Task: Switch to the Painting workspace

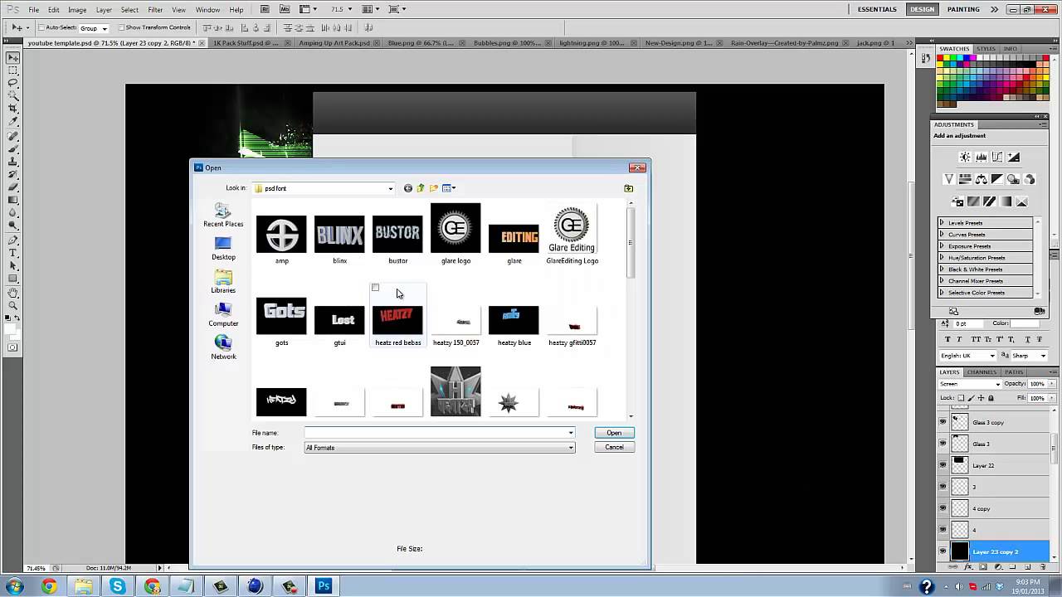Action: [x=963, y=9]
